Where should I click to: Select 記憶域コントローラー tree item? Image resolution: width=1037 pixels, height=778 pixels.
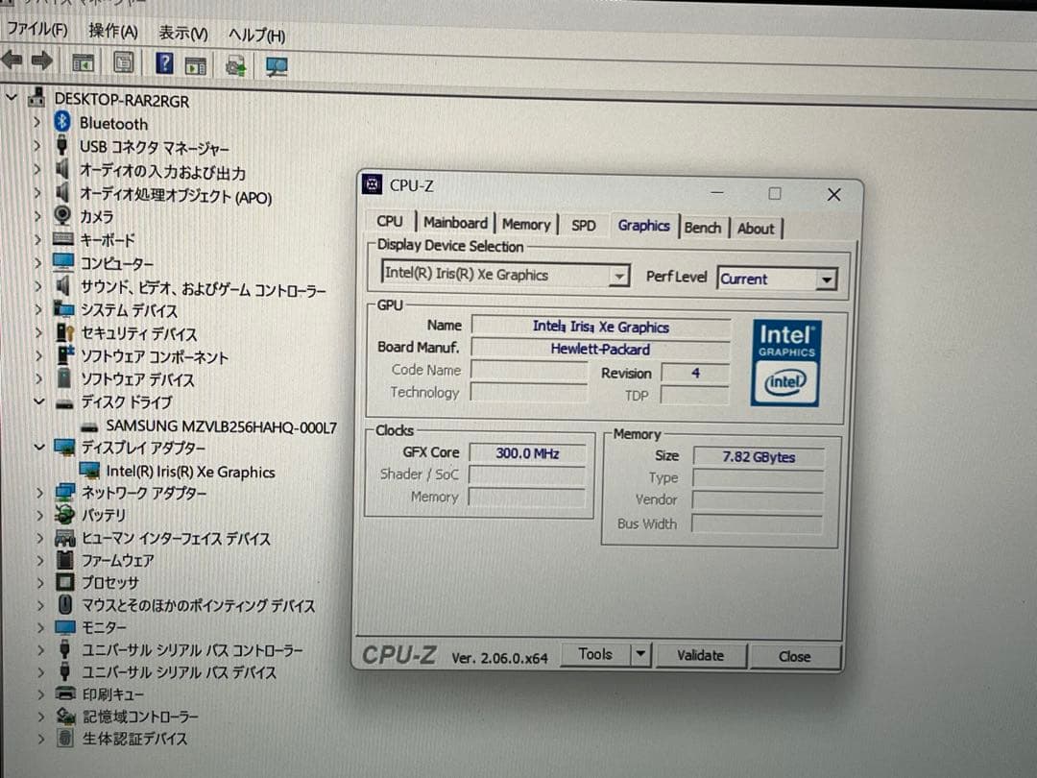(x=140, y=717)
